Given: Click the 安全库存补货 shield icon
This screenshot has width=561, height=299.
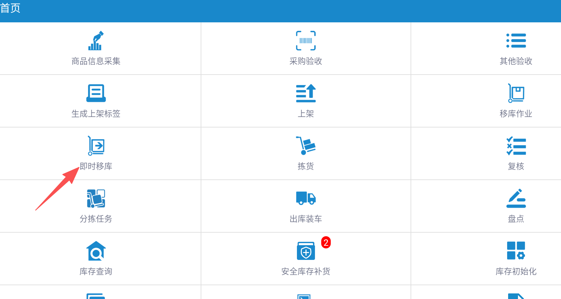Looking at the screenshot, I should click(x=306, y=251).
